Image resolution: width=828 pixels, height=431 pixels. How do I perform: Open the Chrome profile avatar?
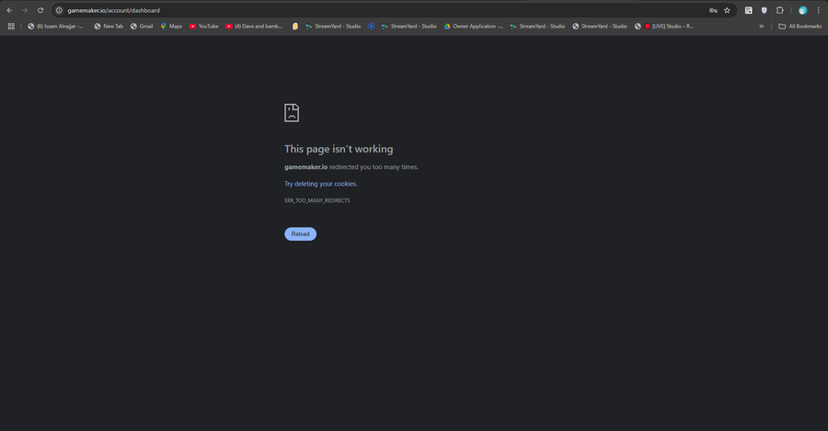[802, 10]
